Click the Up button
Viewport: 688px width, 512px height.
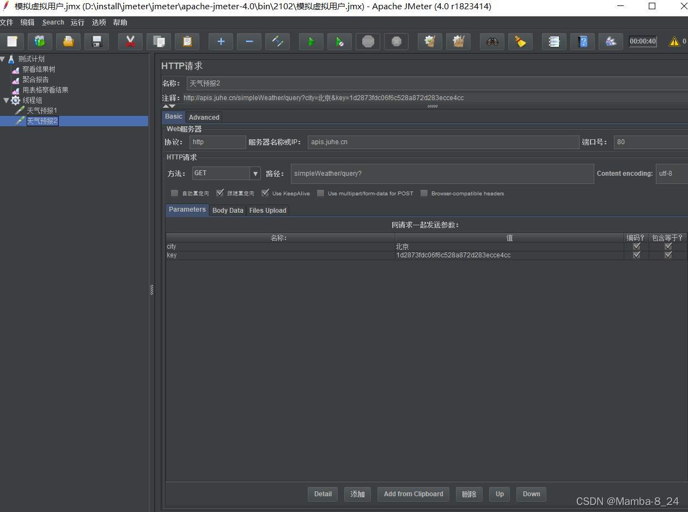(x=500, y=494)
